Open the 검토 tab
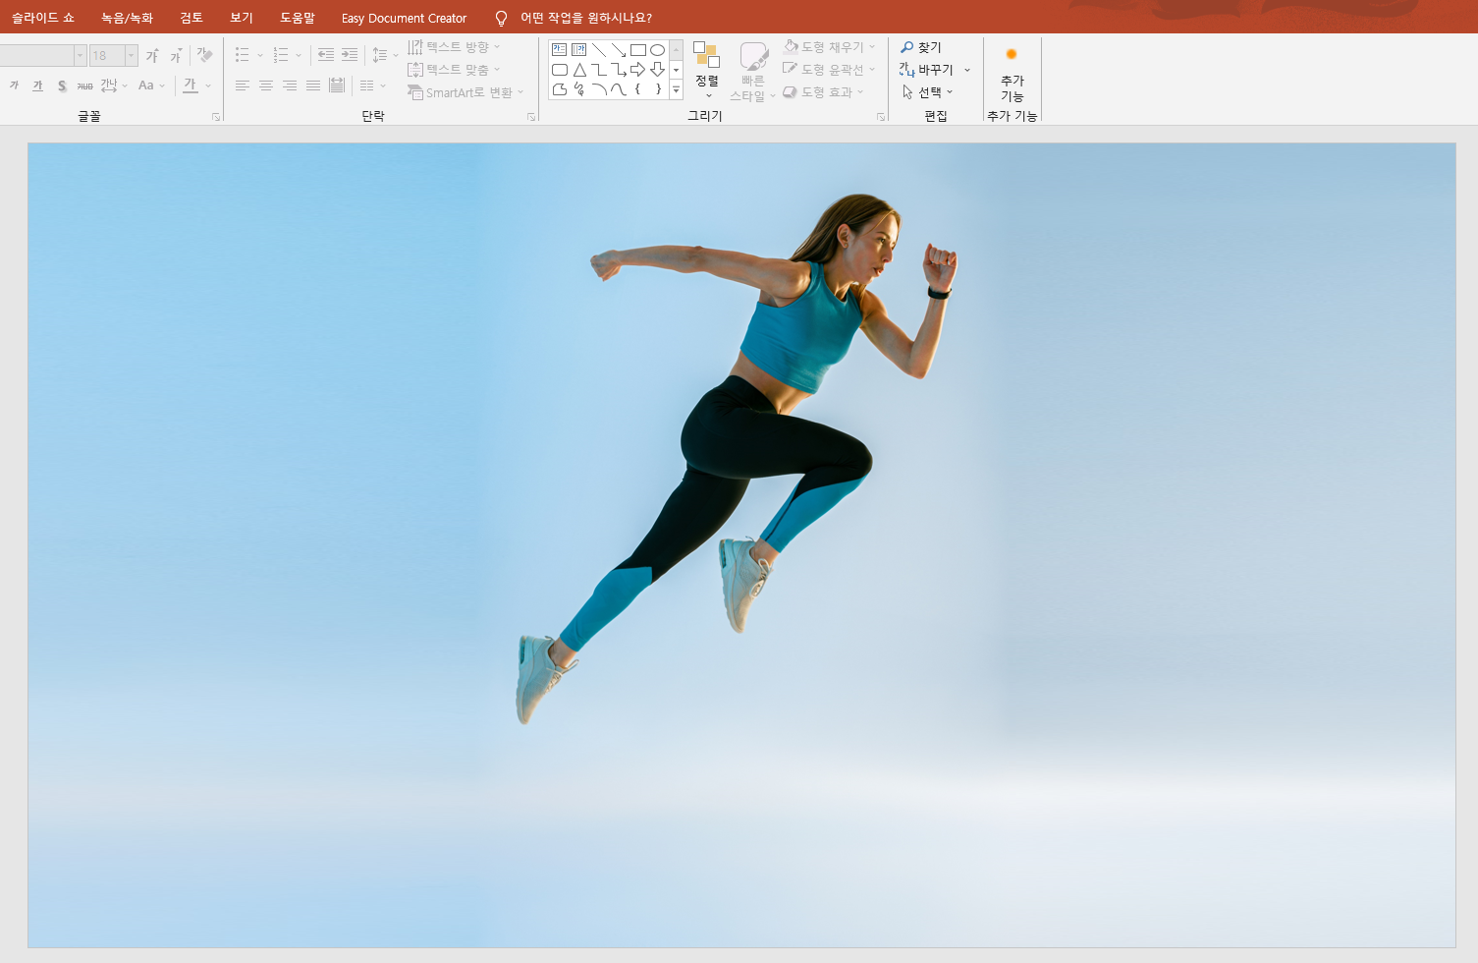1478x963 pixels. [x=192, y=18]
